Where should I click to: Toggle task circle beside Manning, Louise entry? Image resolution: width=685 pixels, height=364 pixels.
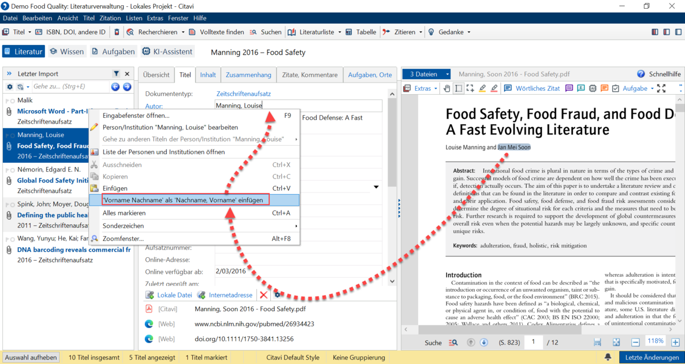click(x=13, y=135)
